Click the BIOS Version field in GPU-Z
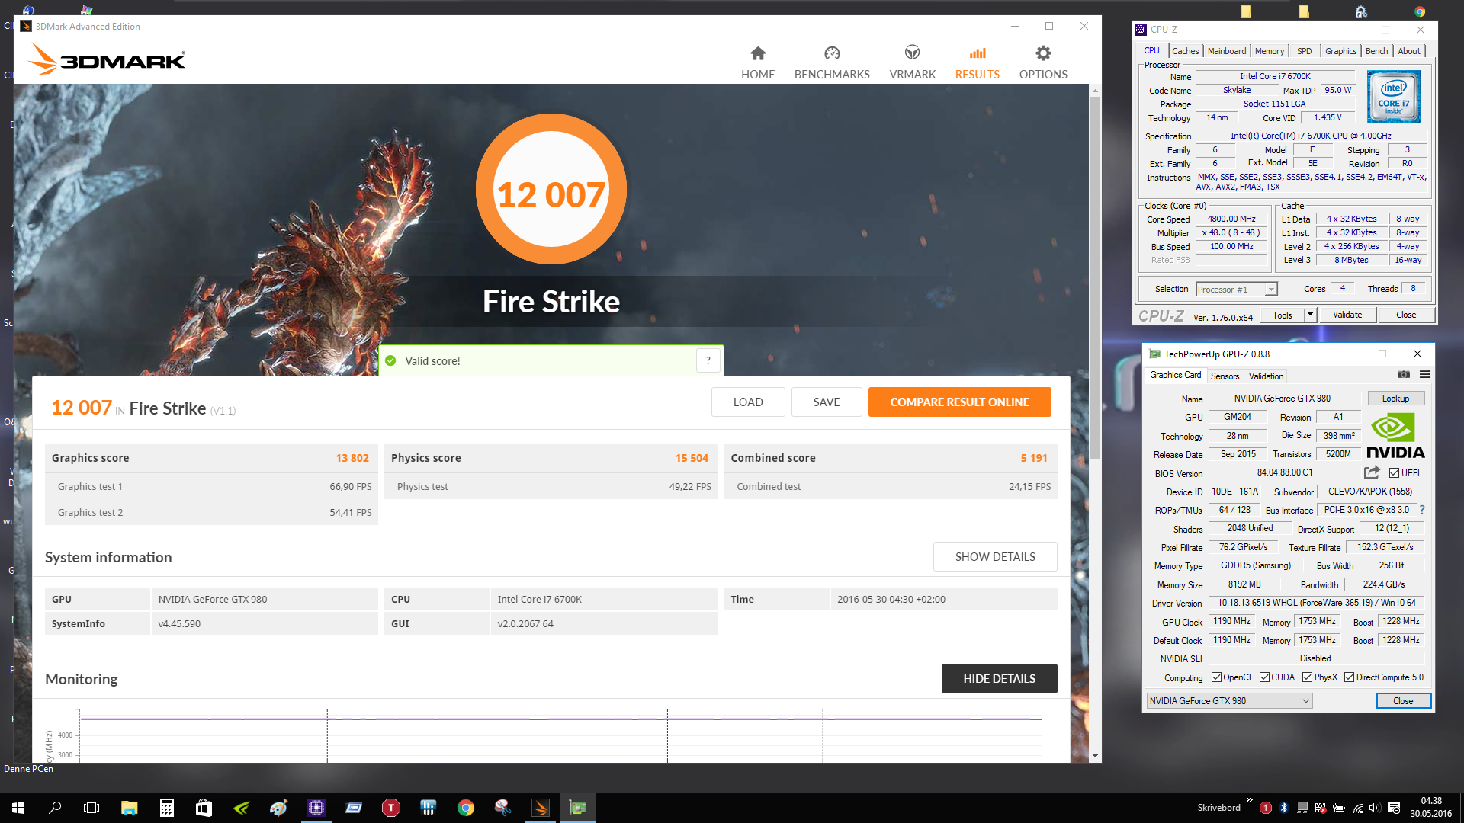 (1284, 473)
